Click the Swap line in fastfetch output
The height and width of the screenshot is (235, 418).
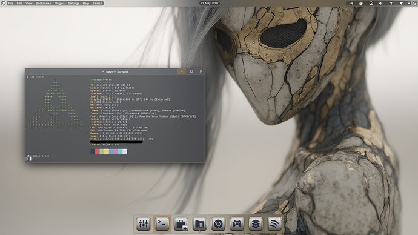pyautogui.click(x=110, y=136)
